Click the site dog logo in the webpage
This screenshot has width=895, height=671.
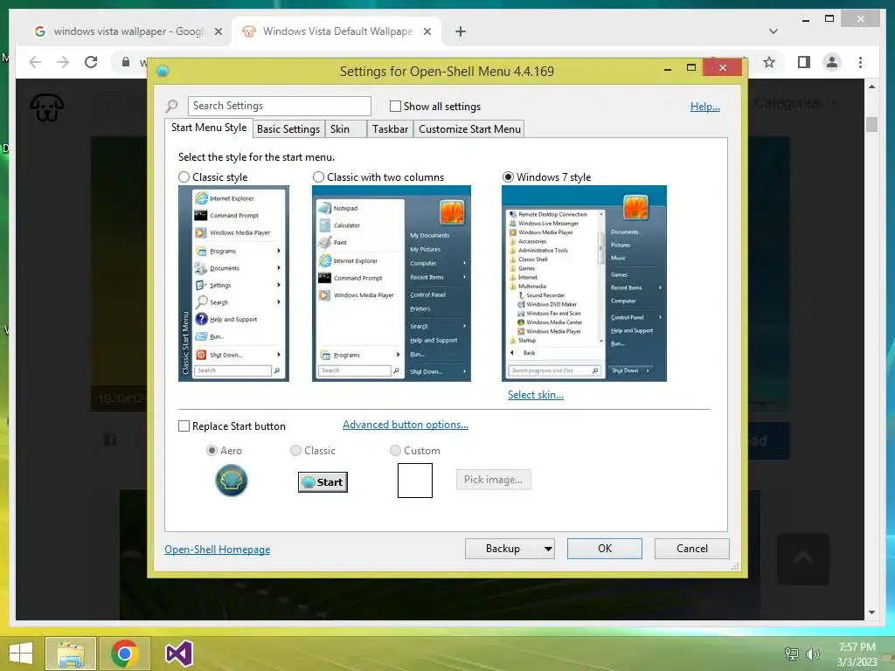click(47, 107)
